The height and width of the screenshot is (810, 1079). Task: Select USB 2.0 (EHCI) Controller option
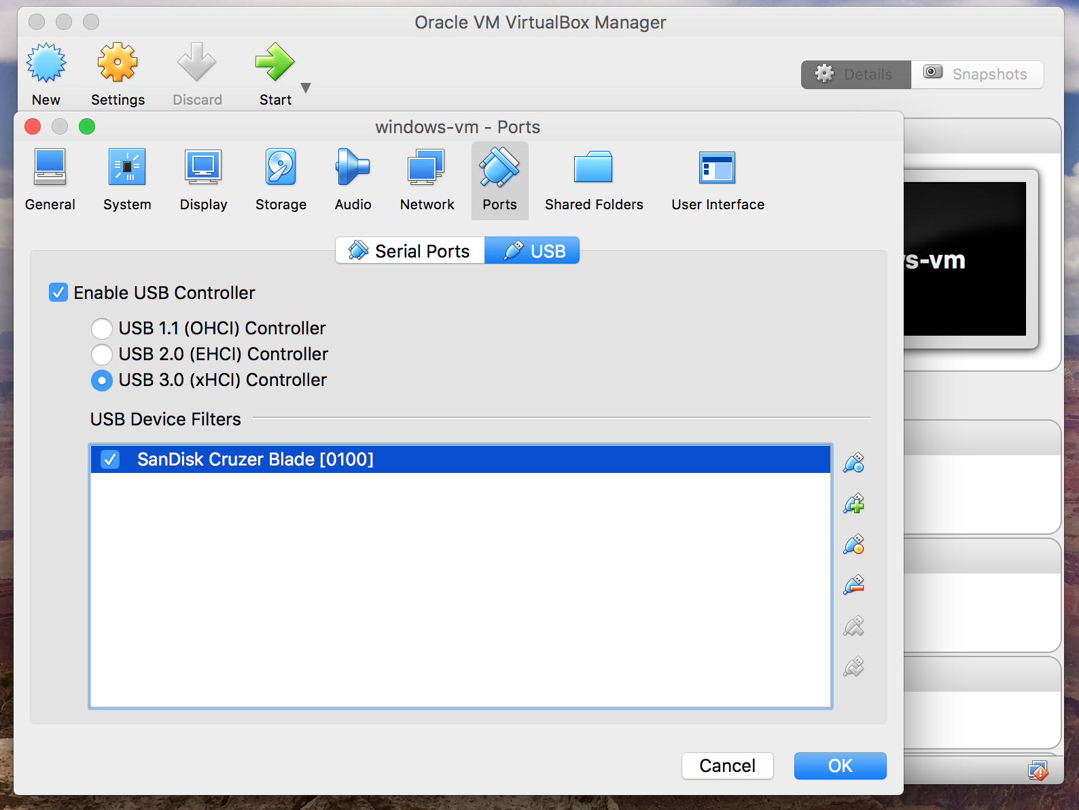[x=102, y=354]
